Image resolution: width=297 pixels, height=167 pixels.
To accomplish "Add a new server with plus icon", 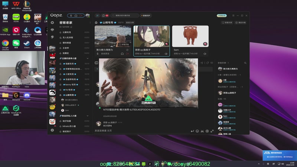I will click(x=52, y=130).
